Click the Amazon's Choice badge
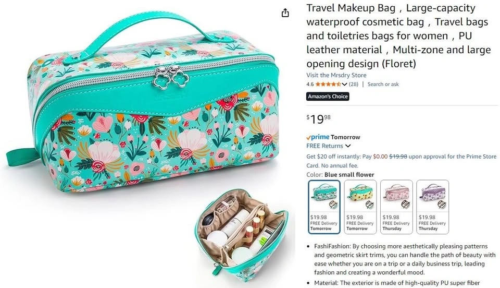 pos(328,97)
